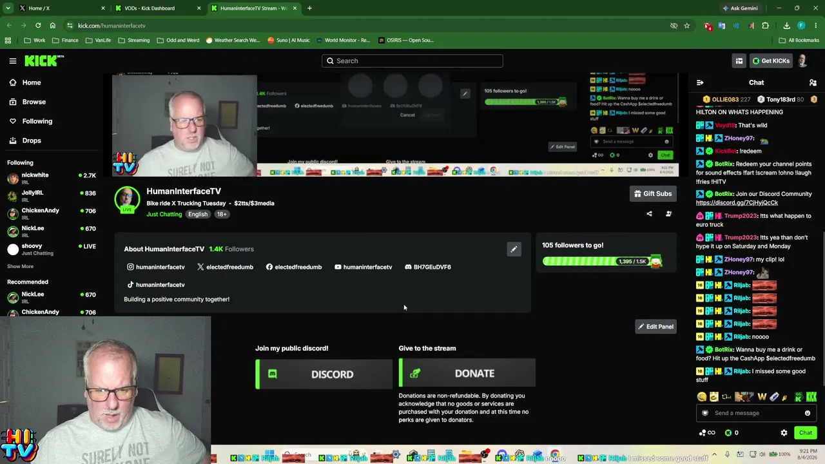Open Following in the Kick sidebar
The width and height of the screenshot is (825, 464).
pos(31,121)
